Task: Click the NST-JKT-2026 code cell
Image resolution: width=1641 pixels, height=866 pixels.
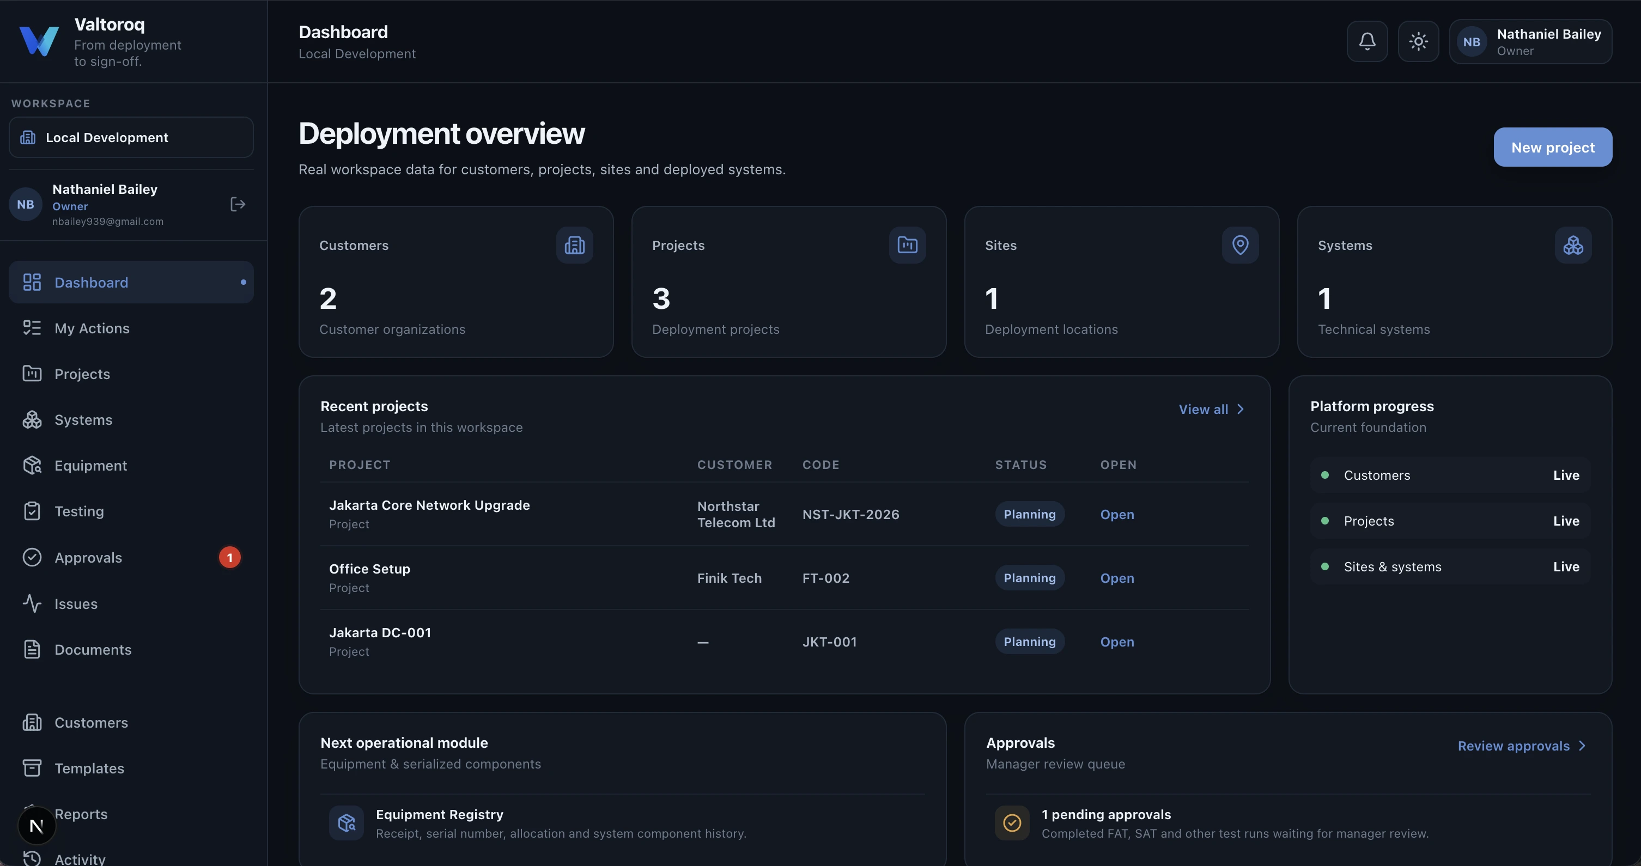Action: (x=850, y=515)
